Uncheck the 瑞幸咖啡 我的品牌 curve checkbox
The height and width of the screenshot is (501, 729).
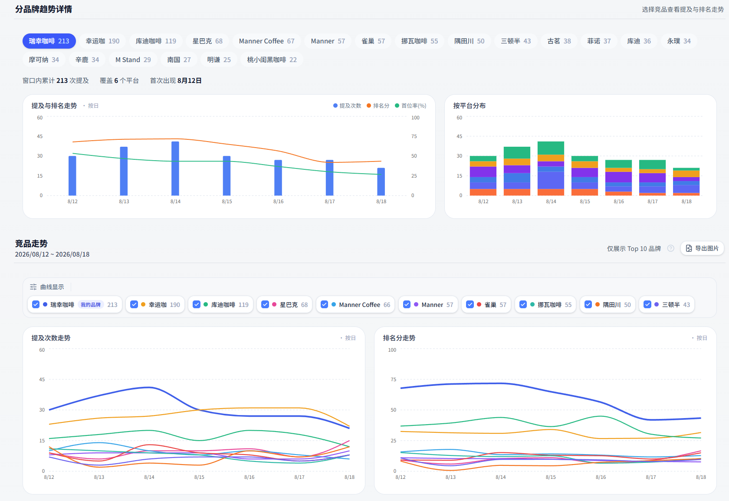pyautogui.click(x=36, y=305)
